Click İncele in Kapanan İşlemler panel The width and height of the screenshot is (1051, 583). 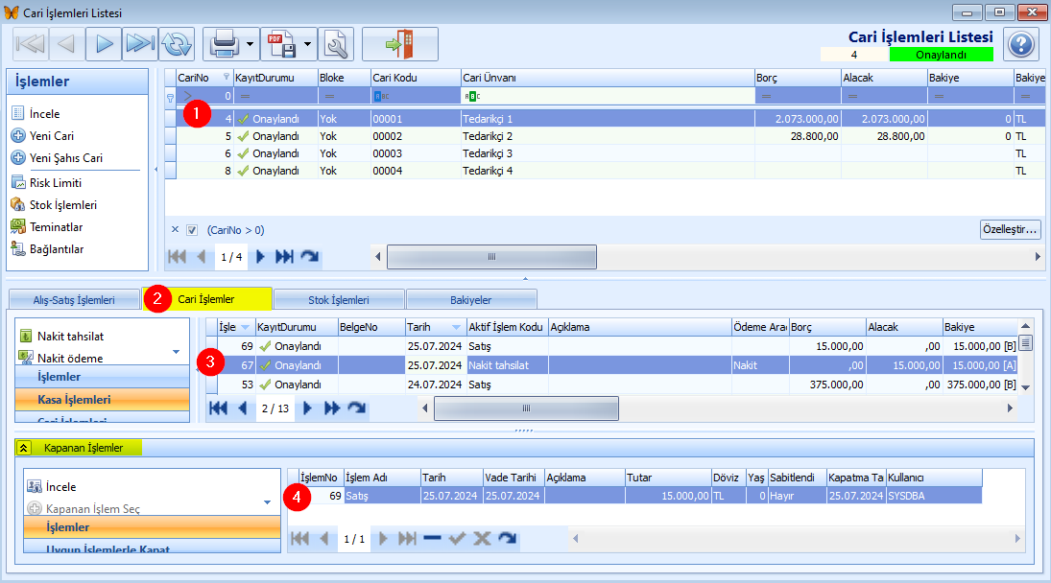(x=60, y=486)
